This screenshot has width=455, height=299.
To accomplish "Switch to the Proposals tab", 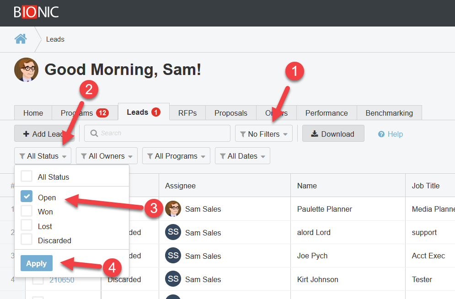I will [x=230, y=113].
